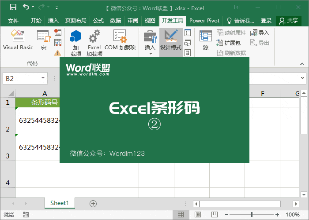Click 扩展包 expansion packs
The image size is (309, 220).
[x=228, y=43]
